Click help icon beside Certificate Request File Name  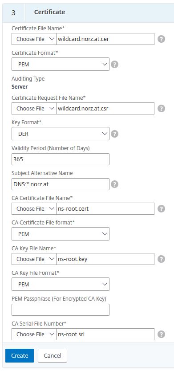(x=161, y=109)
